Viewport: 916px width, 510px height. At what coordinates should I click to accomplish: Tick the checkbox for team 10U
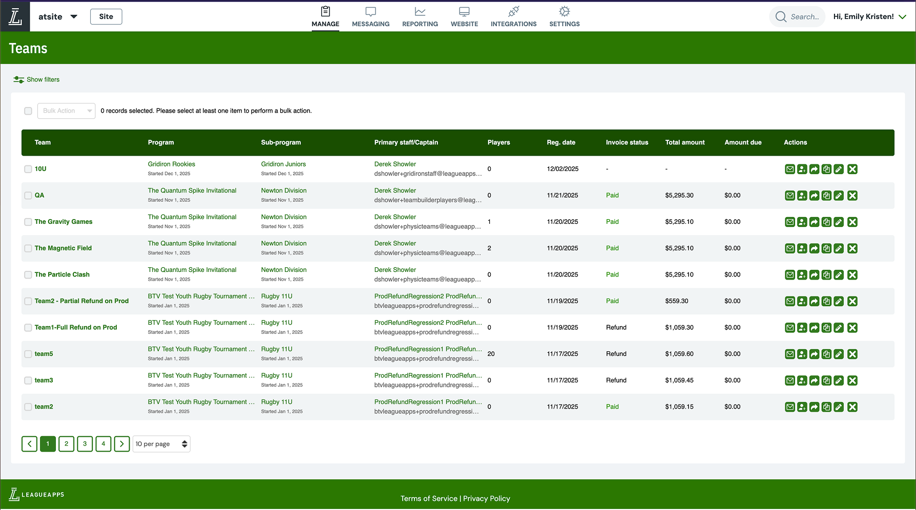click(x=28, y=169)
